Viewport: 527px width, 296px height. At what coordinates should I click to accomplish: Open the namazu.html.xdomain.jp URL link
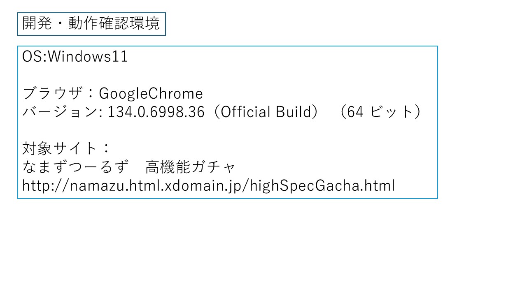[209, 186]
